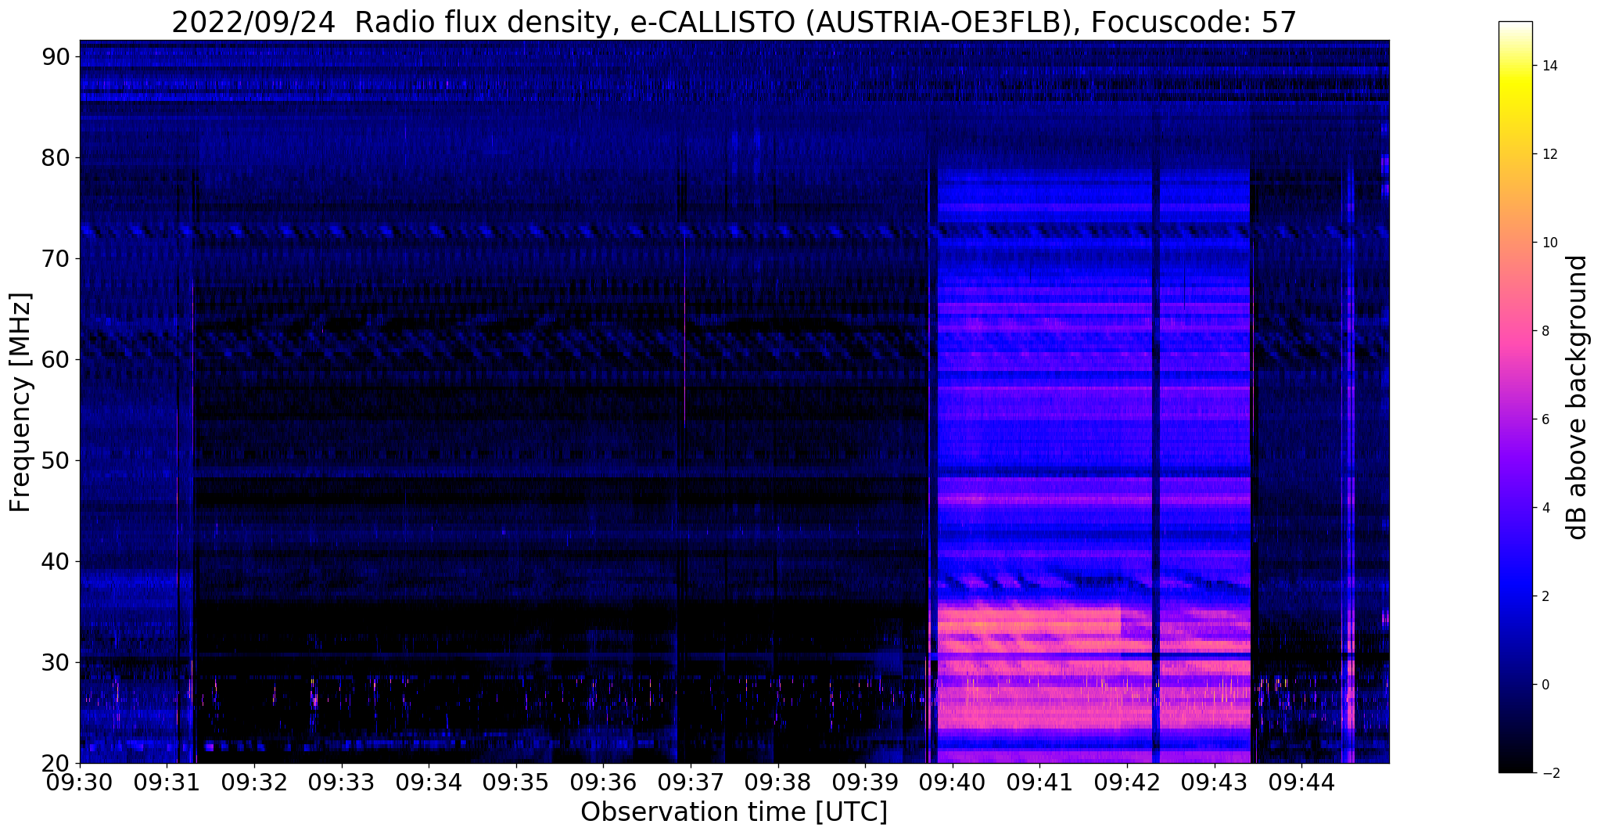
Task: Click the plot title text at top
Action: coord(734,22)
